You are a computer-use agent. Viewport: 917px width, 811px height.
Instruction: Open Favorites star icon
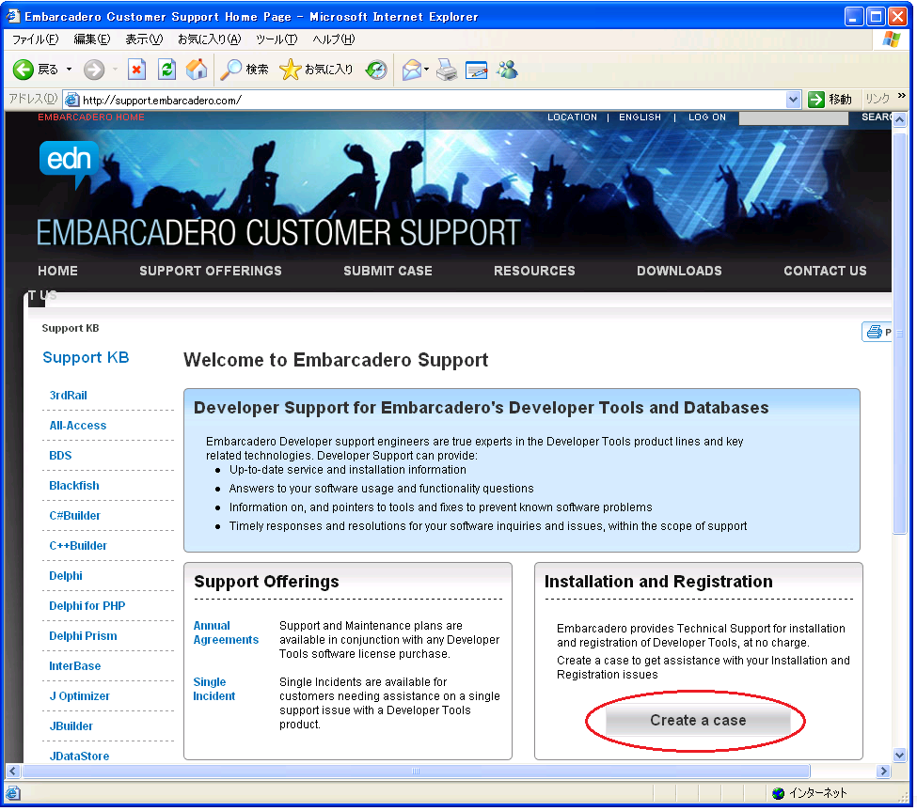pyautogui.click(x=290, y=70)
